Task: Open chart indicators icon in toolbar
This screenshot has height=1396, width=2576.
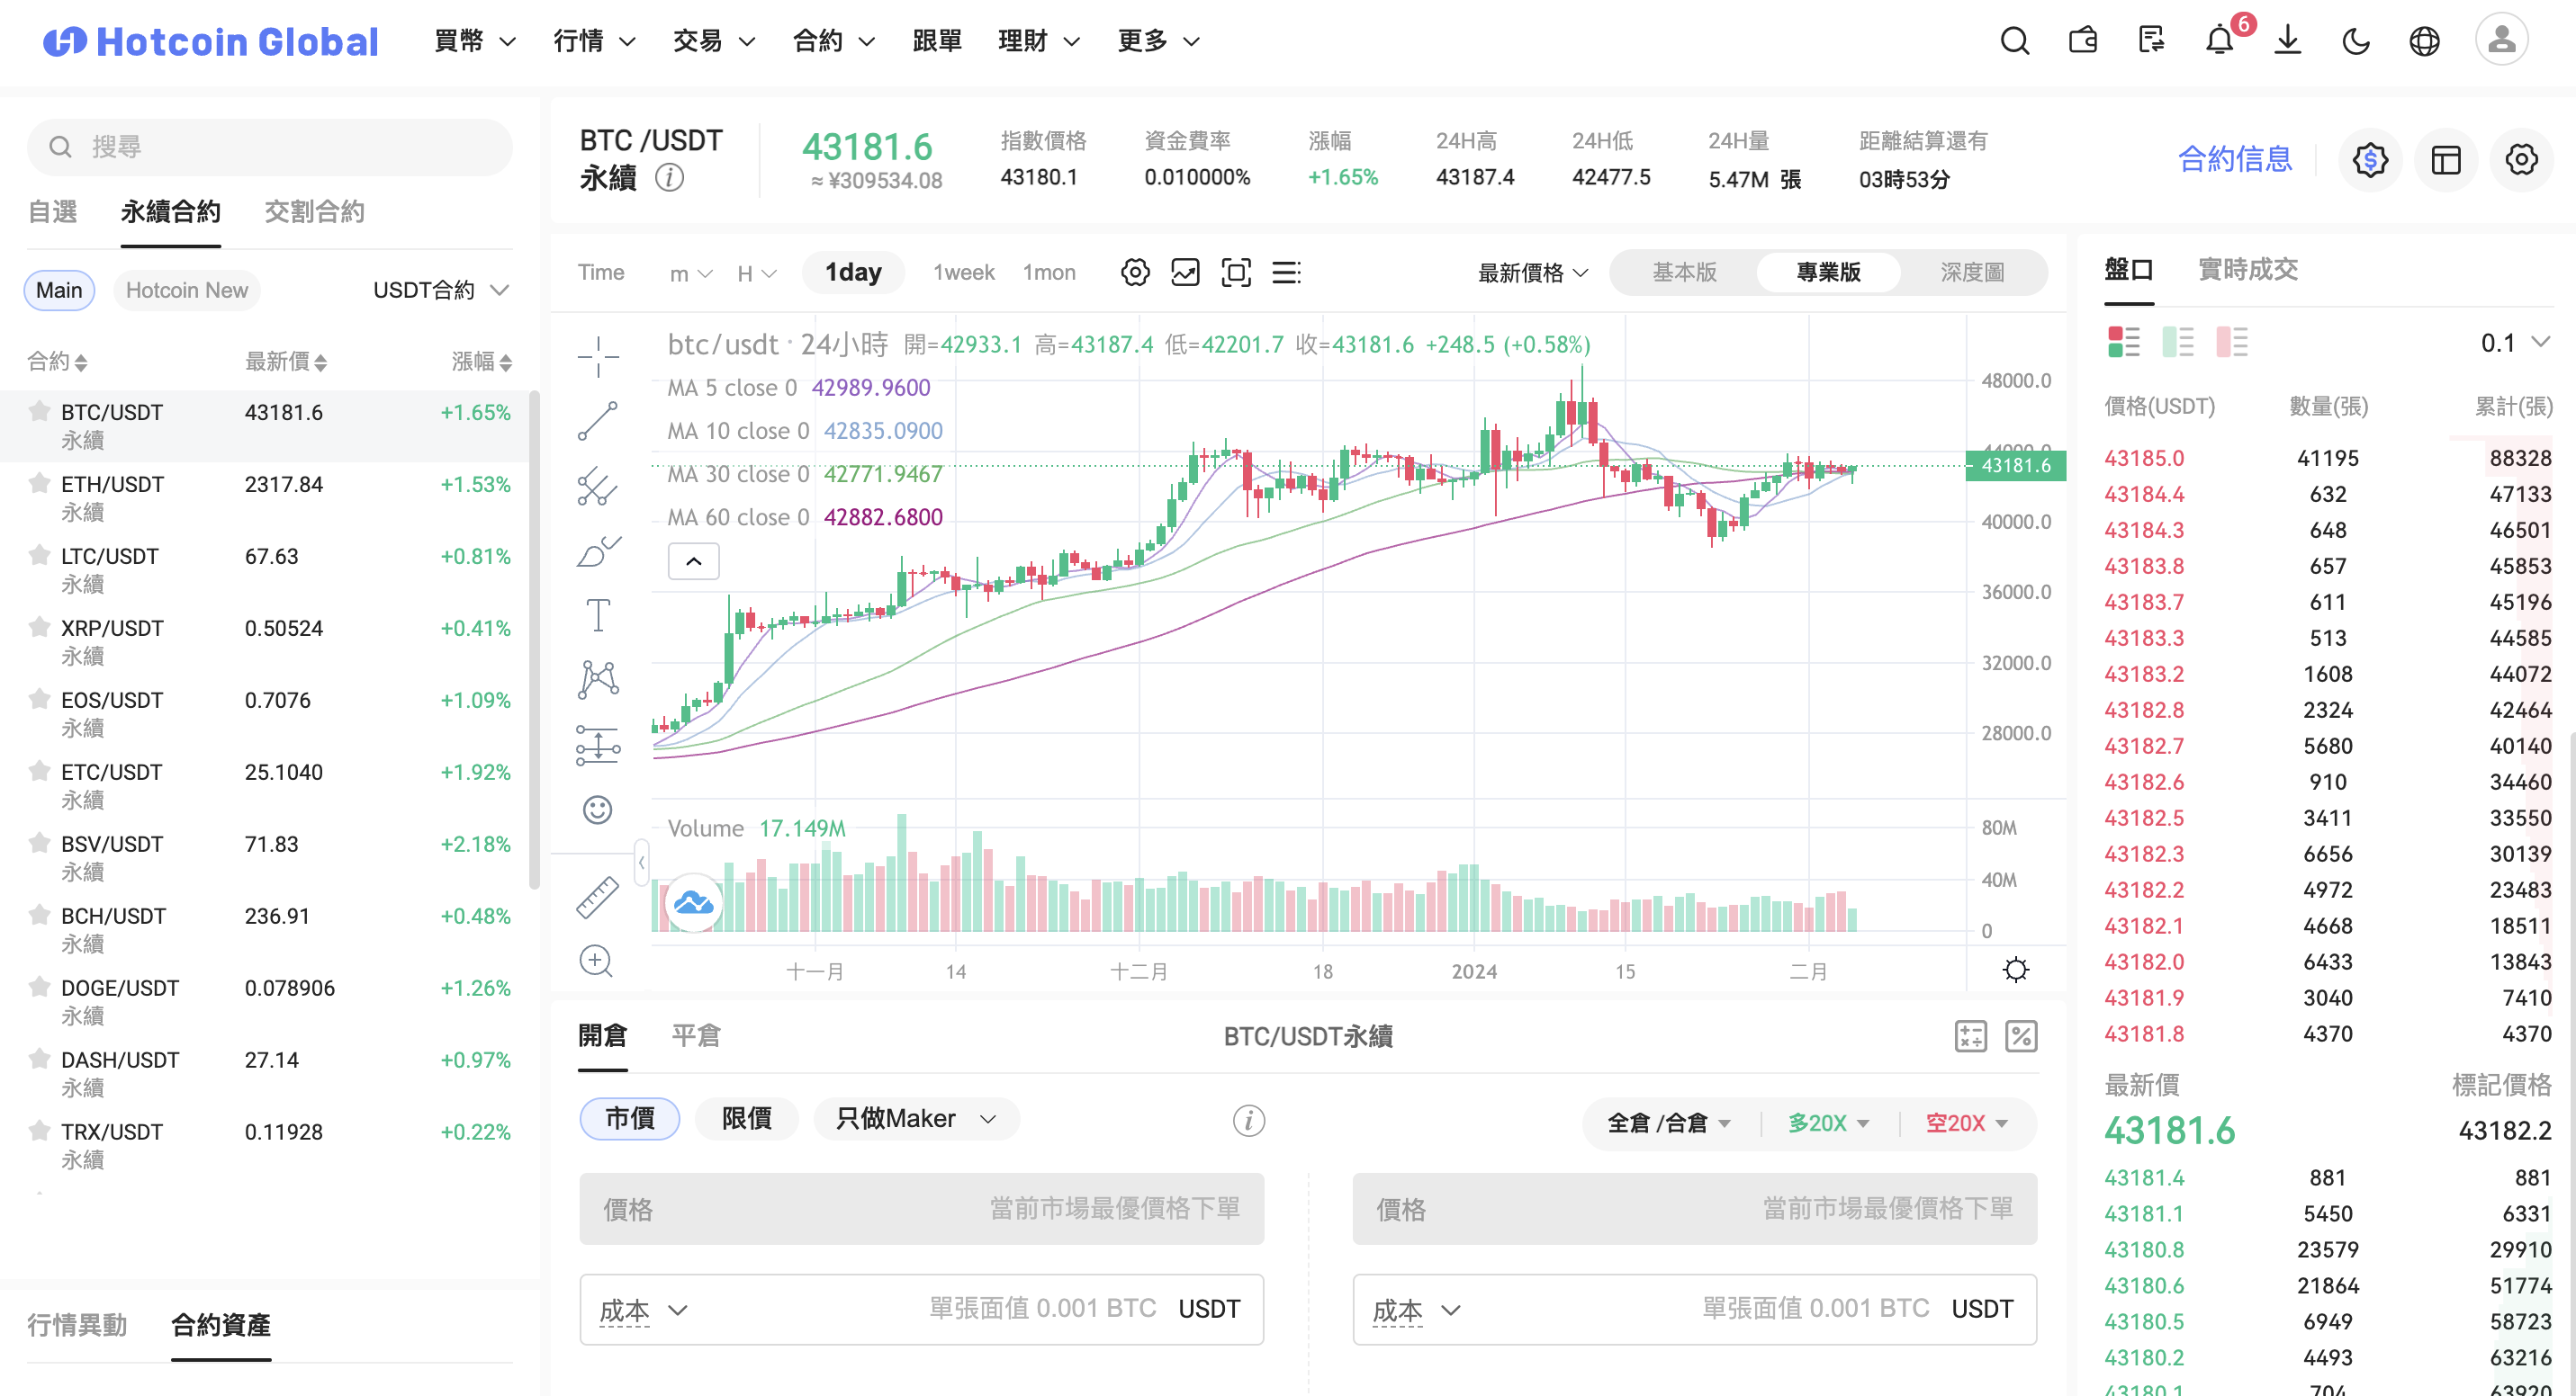Action: coord(1185,272)
